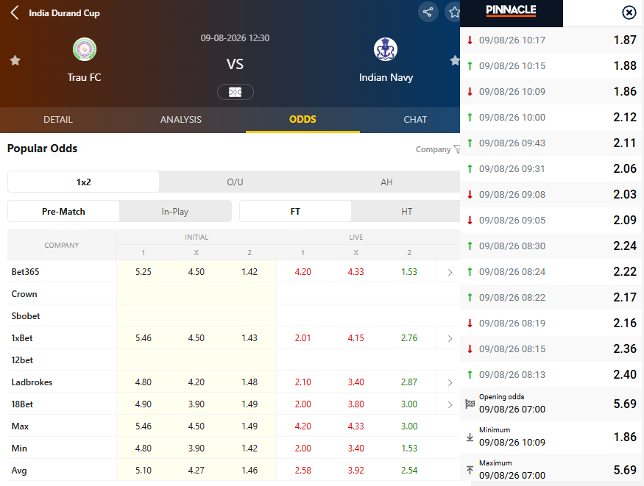Click the Avg live home odds 2.58
644x486 pixels.
(302, 470)
